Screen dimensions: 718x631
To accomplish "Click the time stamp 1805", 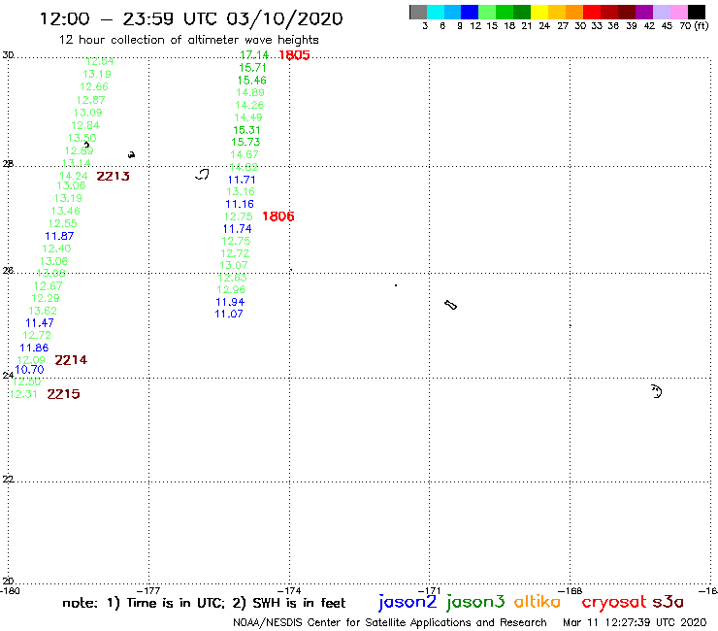I will point(294,55).
